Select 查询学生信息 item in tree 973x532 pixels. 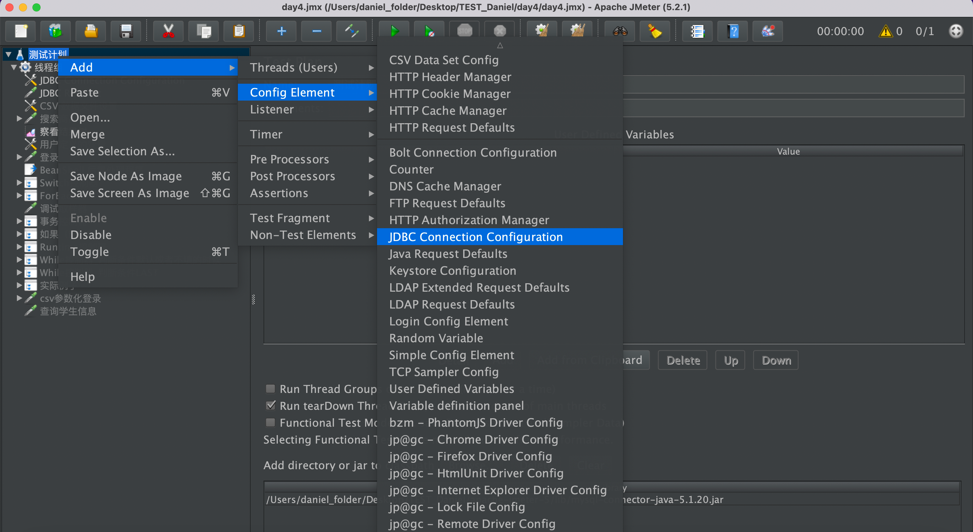point(68,311)
